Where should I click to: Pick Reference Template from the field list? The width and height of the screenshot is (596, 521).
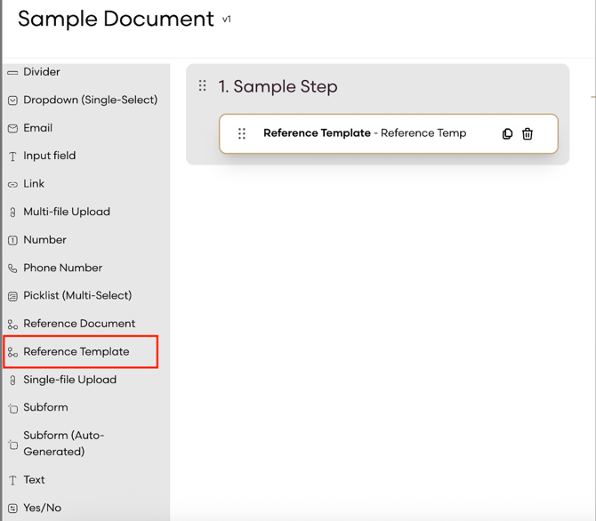point(77,352)
